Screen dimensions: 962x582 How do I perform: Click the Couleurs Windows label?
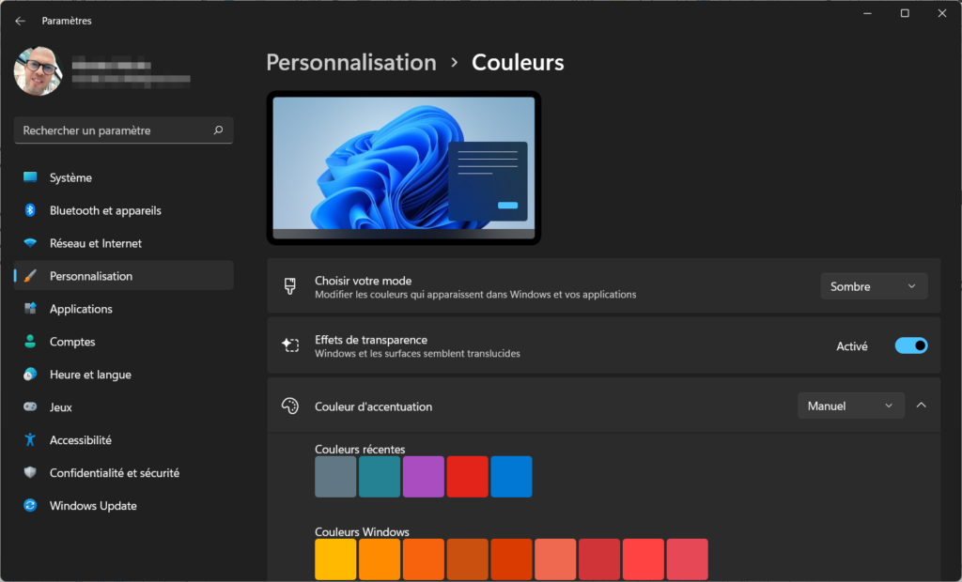(362, 531)
